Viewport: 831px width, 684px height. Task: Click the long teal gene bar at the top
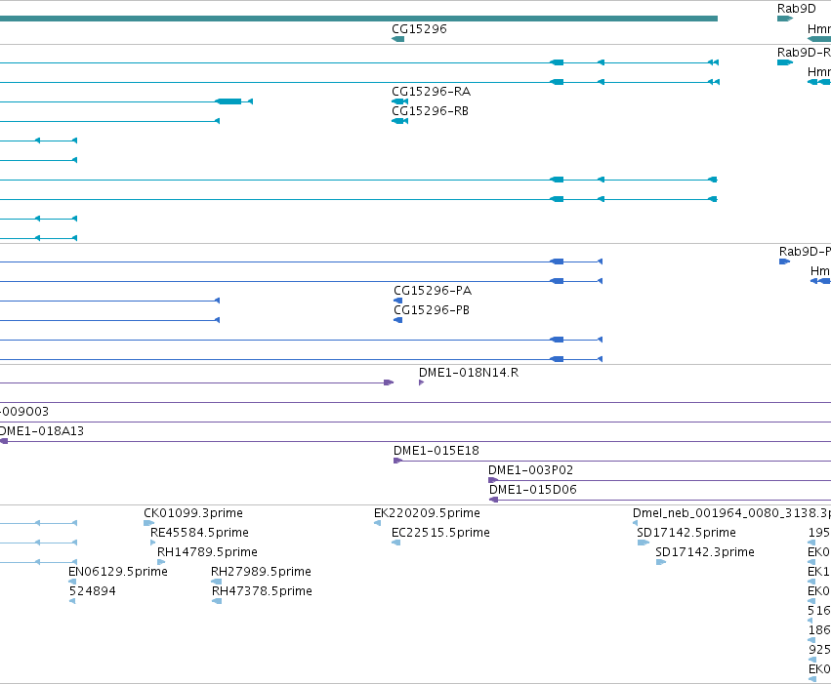click(x=358, y=19)
